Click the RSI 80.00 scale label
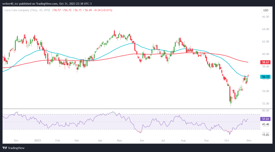Image resolution: width=275 pixels, height=152 pixels. click(266, 110)
